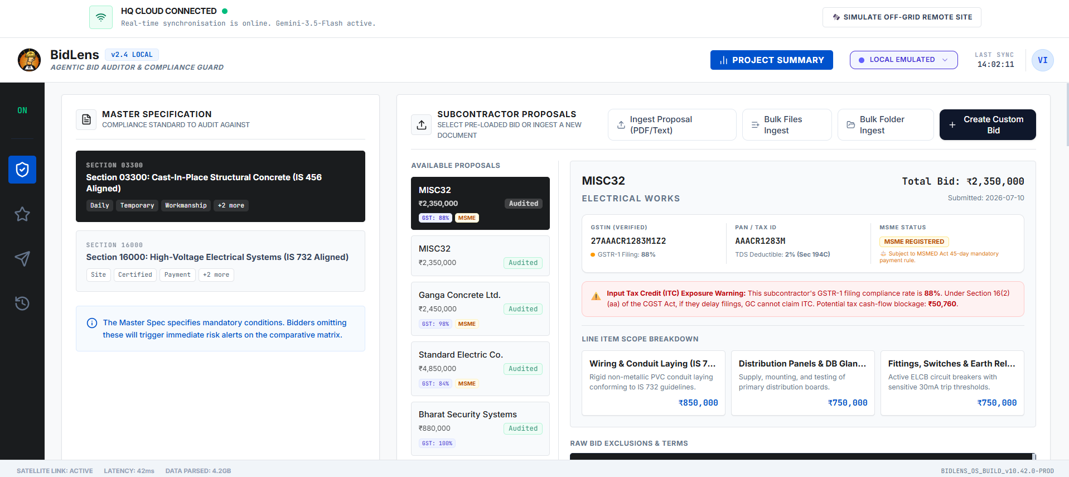Click the GST: 84% badge on Standard Electric
Viewport: 1069px width, 477px height.
coord(436,384)
